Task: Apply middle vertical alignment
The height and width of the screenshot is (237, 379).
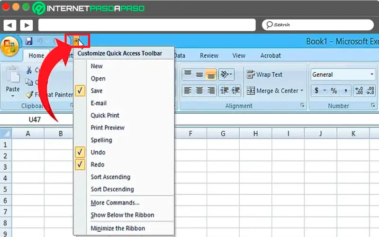Action: pos(199,74)
